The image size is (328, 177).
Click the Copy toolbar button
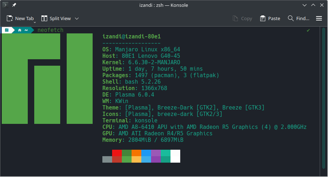pyautogui.click(x=243, y=19)
